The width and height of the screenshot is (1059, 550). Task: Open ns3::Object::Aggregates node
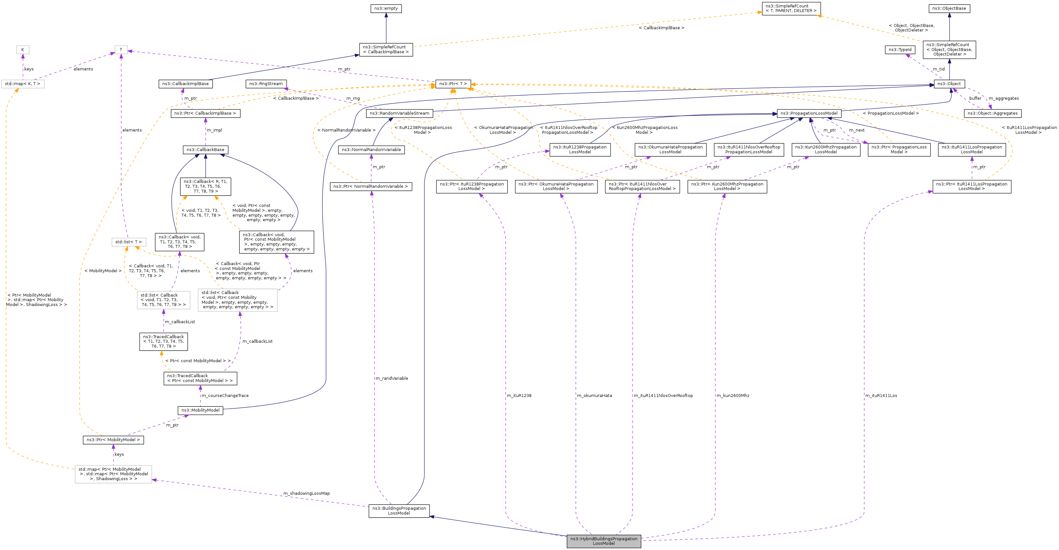[992, 113]
